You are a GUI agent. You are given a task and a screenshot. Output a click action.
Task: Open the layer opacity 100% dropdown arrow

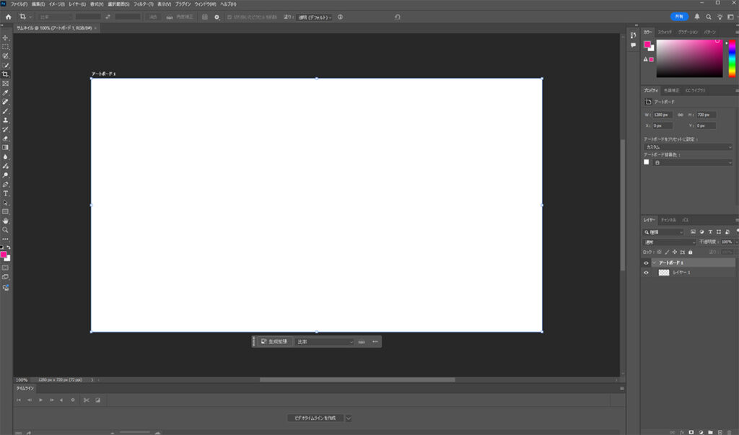736,242
